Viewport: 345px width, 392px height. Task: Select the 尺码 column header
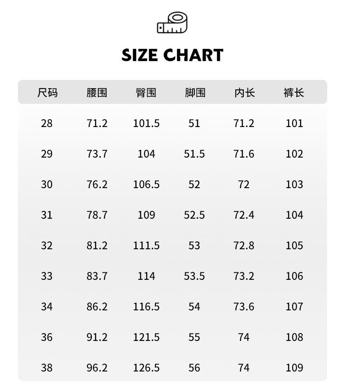pos(47,93)
